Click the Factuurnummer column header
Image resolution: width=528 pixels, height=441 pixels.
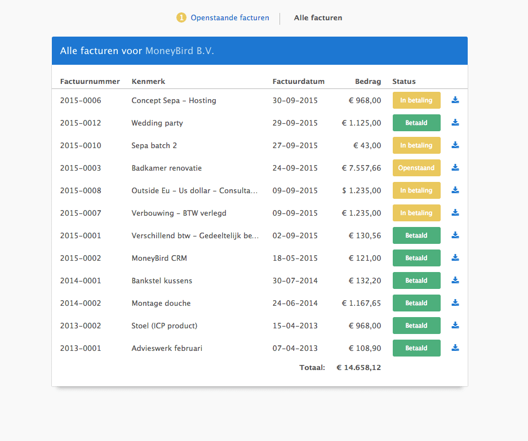tap(90, 82)
